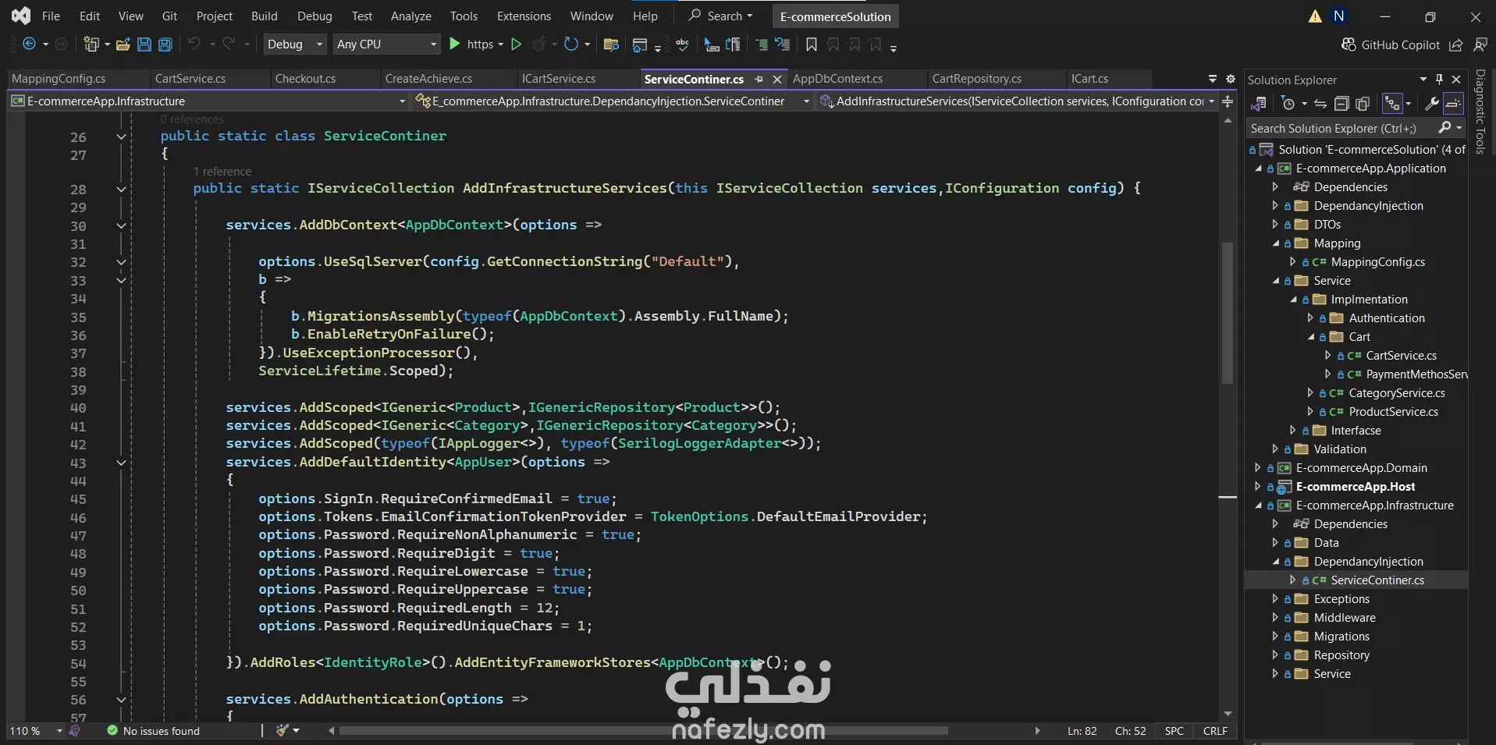The image size is (1496, 745).
Task: Collapse the ServiceContiner class at line 26
Action: click(x=121, y=137)
